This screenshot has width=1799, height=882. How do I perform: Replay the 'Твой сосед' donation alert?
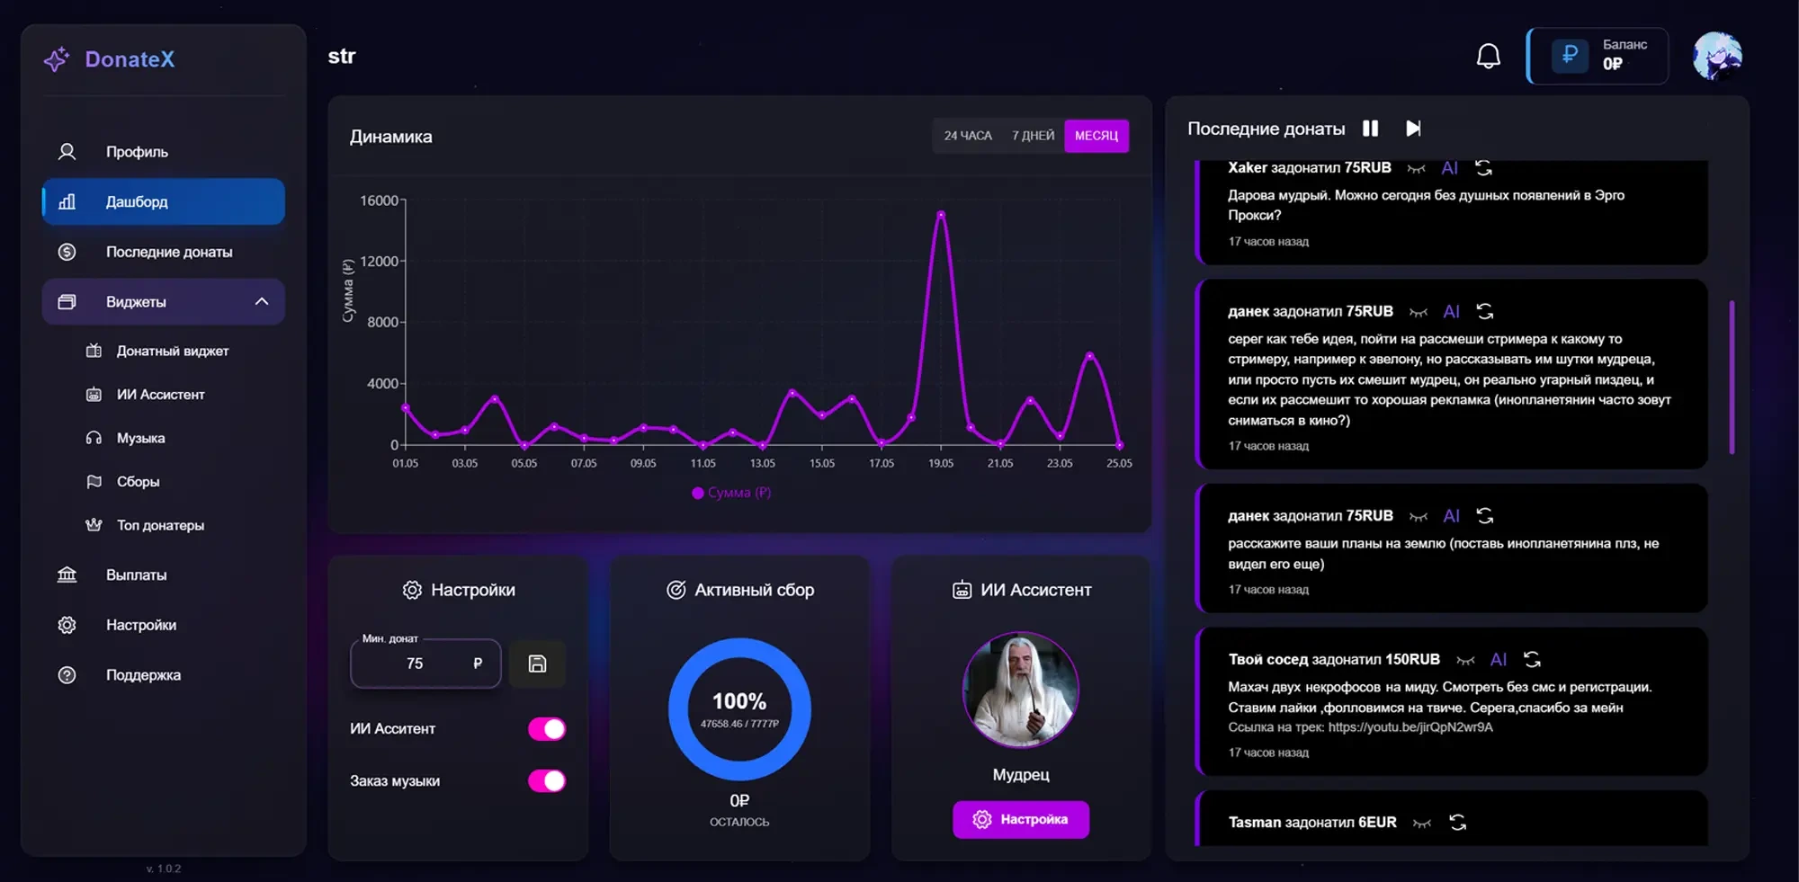pos(1533,660)
